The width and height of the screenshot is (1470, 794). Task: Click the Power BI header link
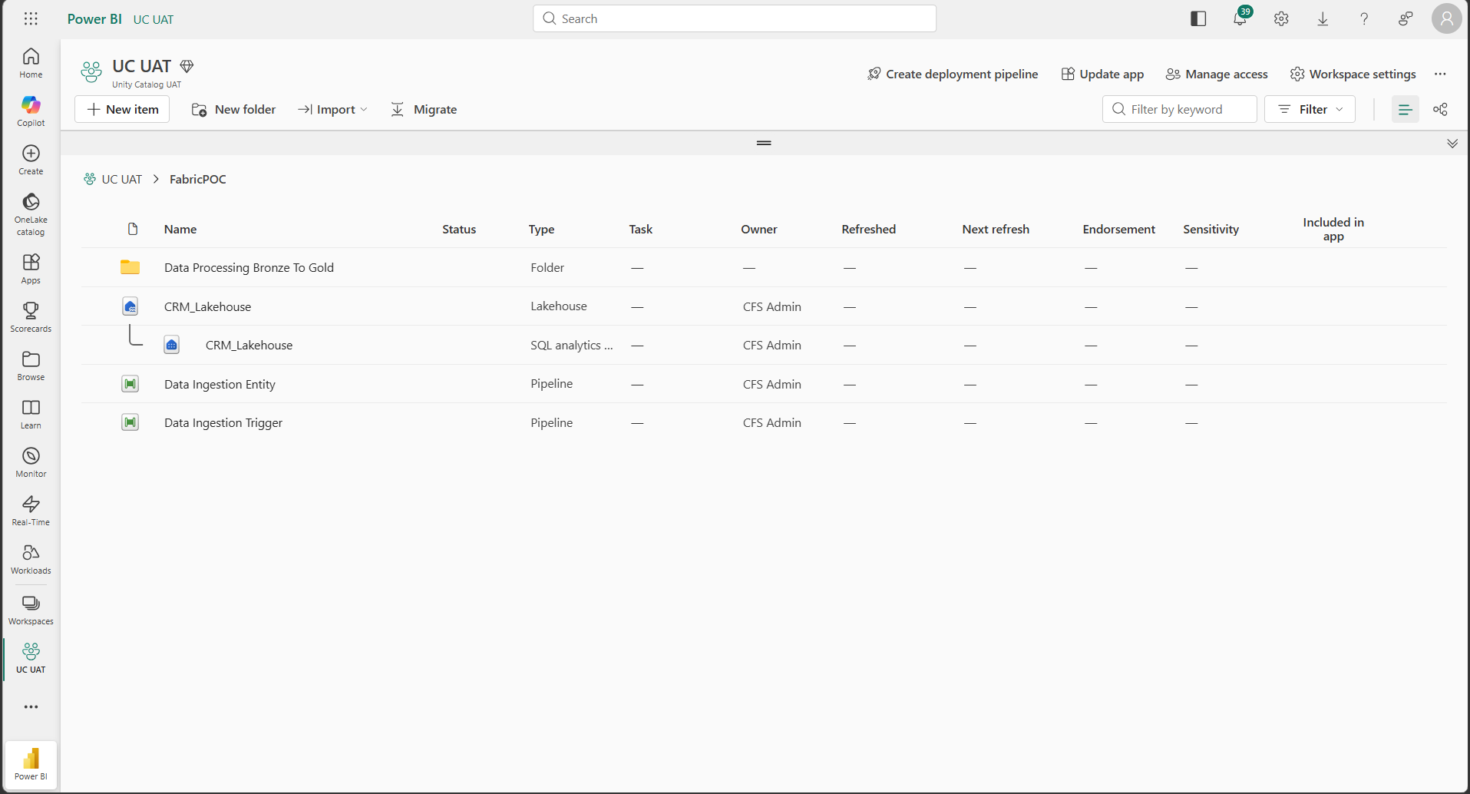point(94,18)
